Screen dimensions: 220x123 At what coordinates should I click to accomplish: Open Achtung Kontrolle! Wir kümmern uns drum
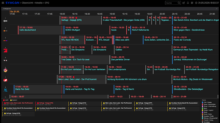pos(139,79)
